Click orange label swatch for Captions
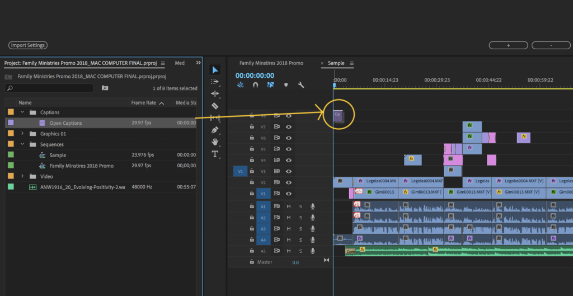 [11, 112]
